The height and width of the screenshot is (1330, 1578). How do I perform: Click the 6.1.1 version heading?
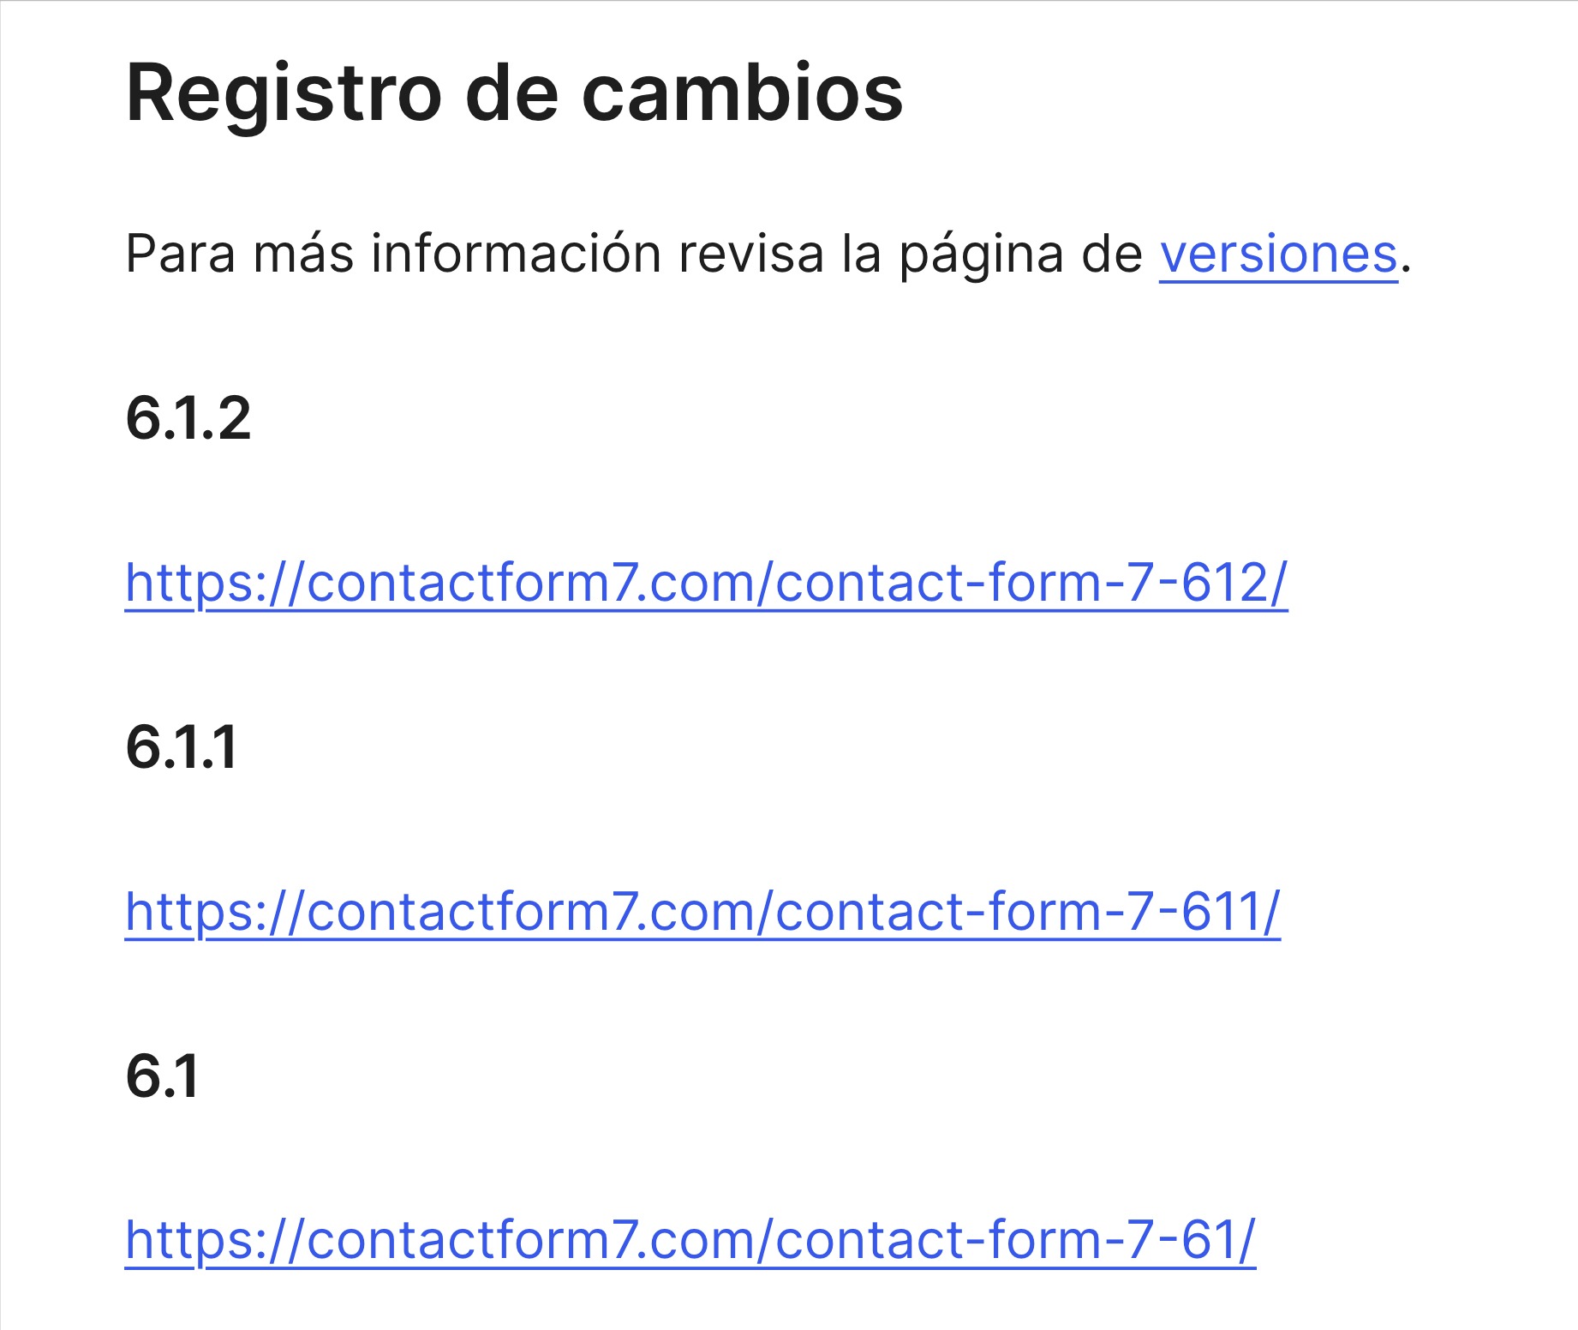(x=181, y=747)
